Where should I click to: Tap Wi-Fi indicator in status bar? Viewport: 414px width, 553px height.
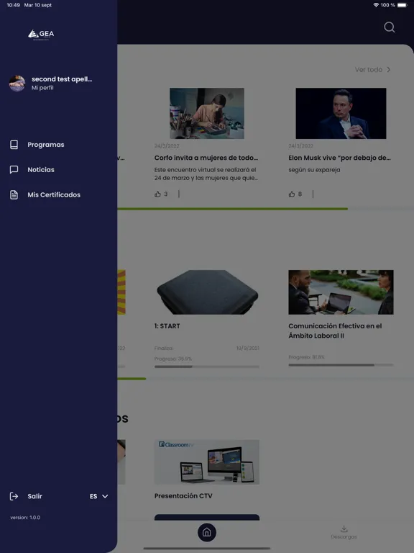(x=376, y=5)
